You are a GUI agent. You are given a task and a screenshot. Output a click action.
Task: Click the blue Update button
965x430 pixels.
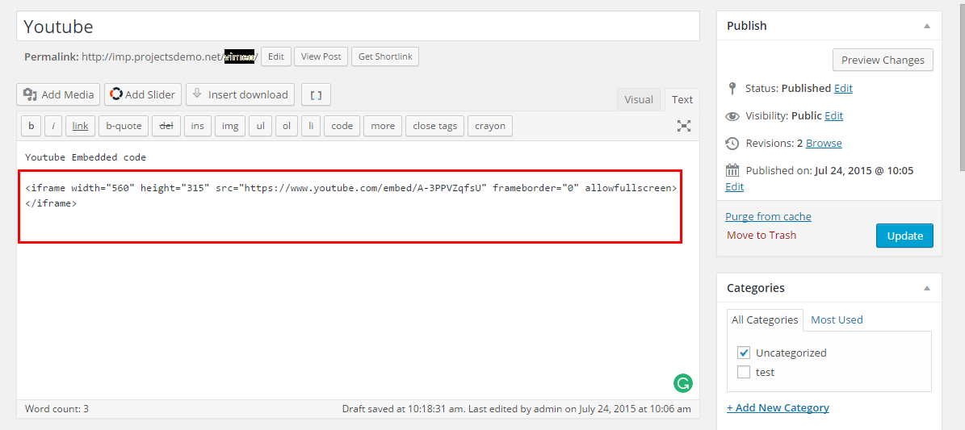tap(904, 236)
